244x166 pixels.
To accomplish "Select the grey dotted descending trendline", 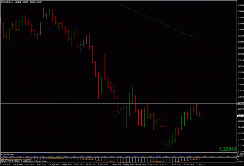I will pos(156,20).
